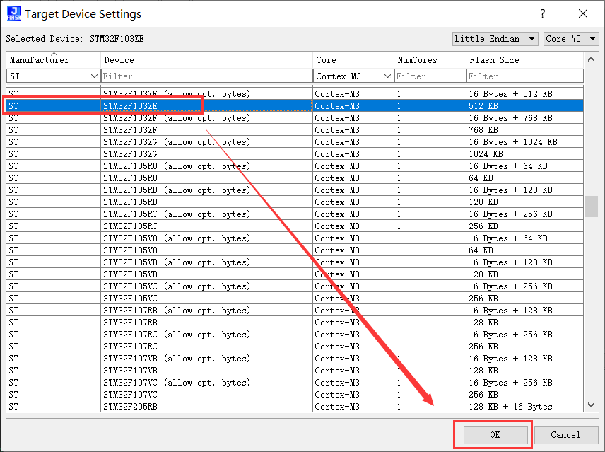Open the Little Endian dropdown
Screen dimensions: 605x452
[495, 39]
